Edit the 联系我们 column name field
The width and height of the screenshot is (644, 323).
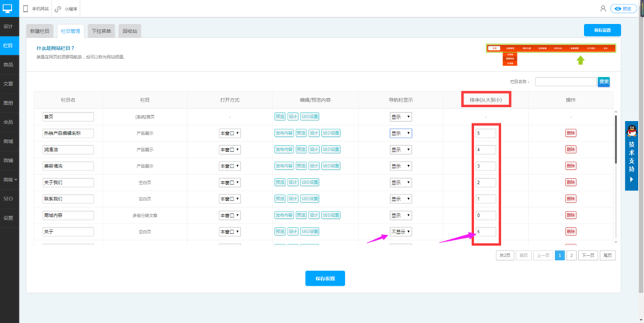point(68,199)
